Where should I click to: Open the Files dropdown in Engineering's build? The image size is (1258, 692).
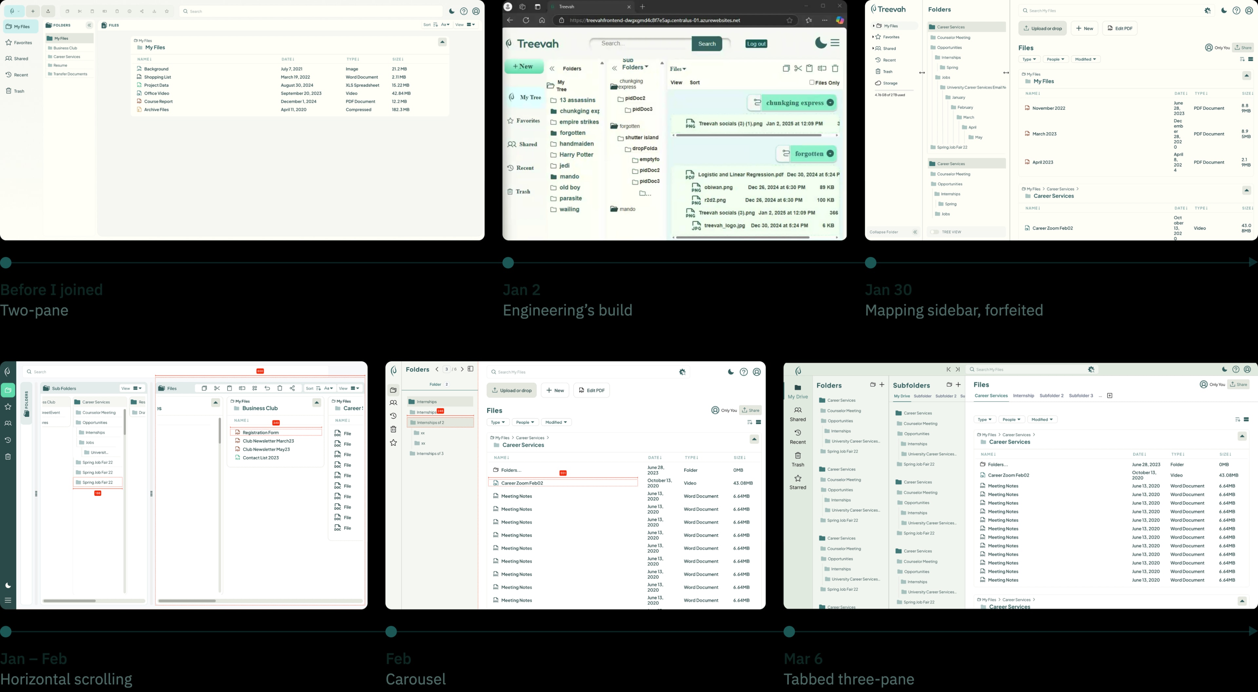coord(678,69)
